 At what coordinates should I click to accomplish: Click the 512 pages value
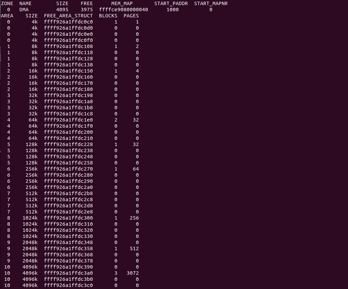[134, 248]
